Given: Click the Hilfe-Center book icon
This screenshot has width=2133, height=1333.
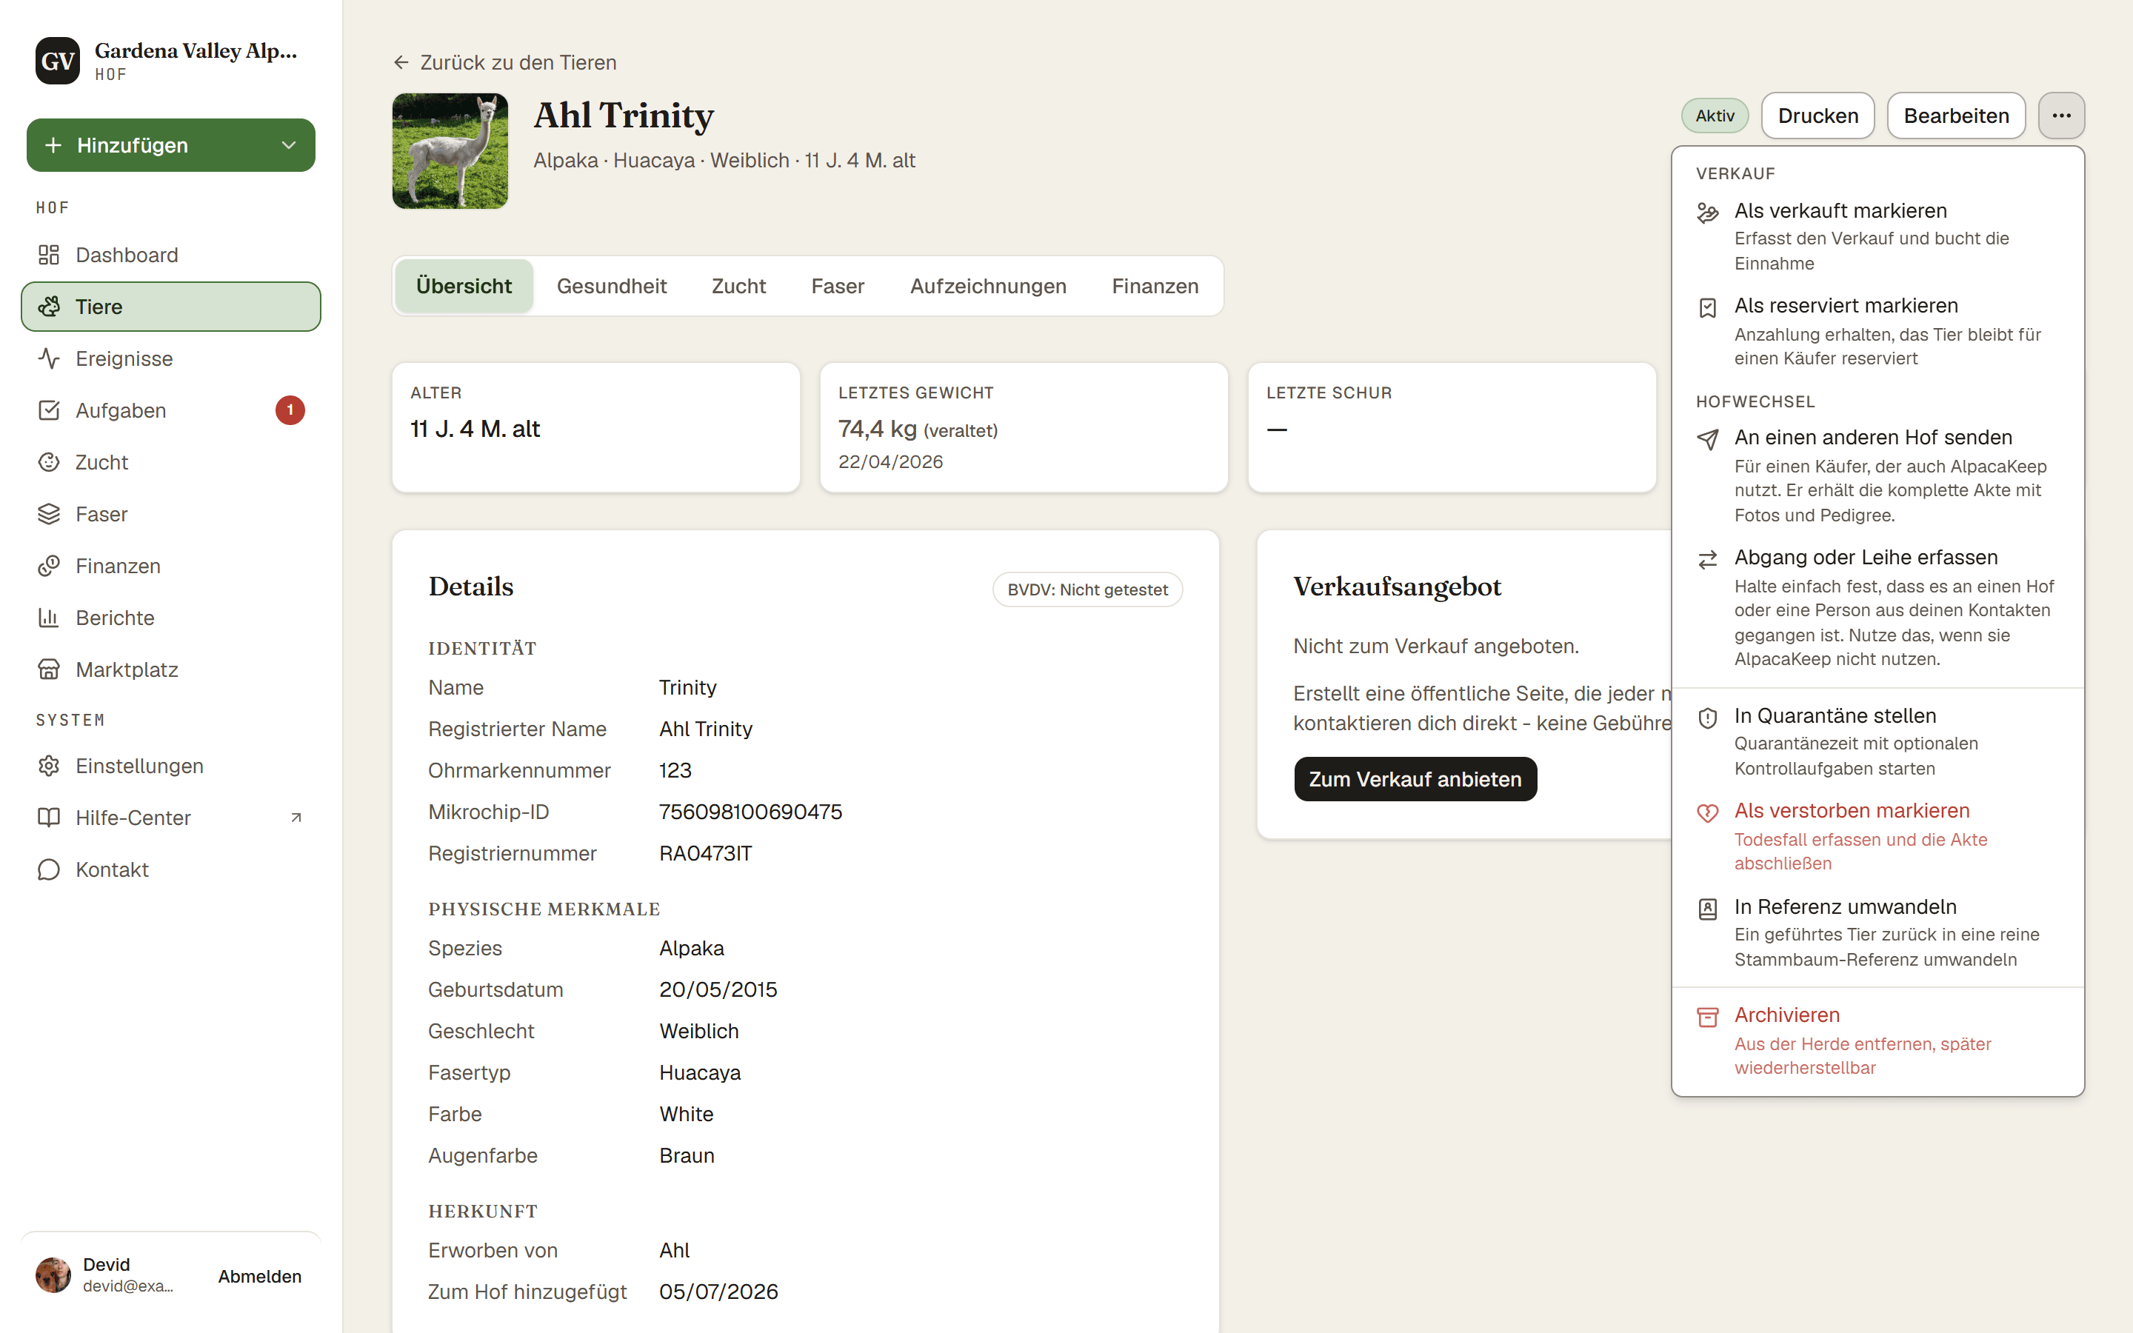Looking at the screenshot, I should (48, 818).
